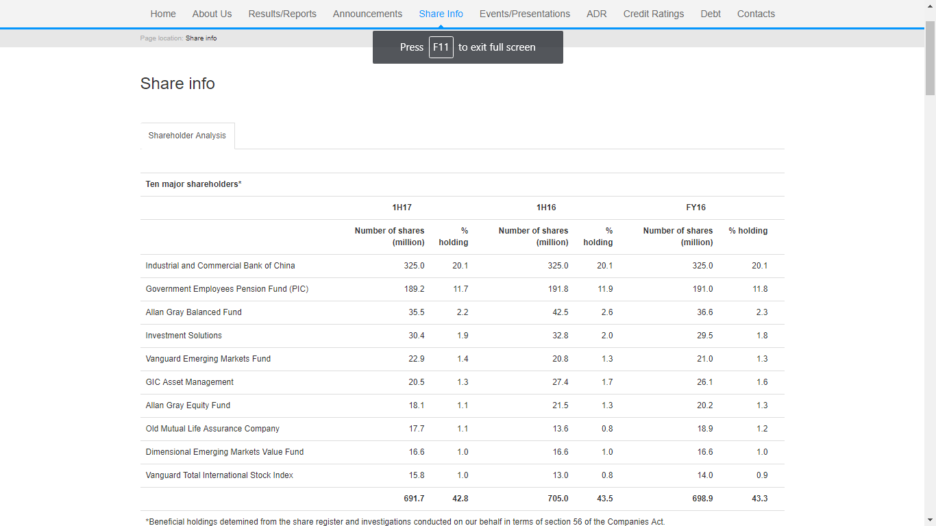This screenshot has height=526, width=936.
Task: Click the 30.4 shares value
Action: 417,336
